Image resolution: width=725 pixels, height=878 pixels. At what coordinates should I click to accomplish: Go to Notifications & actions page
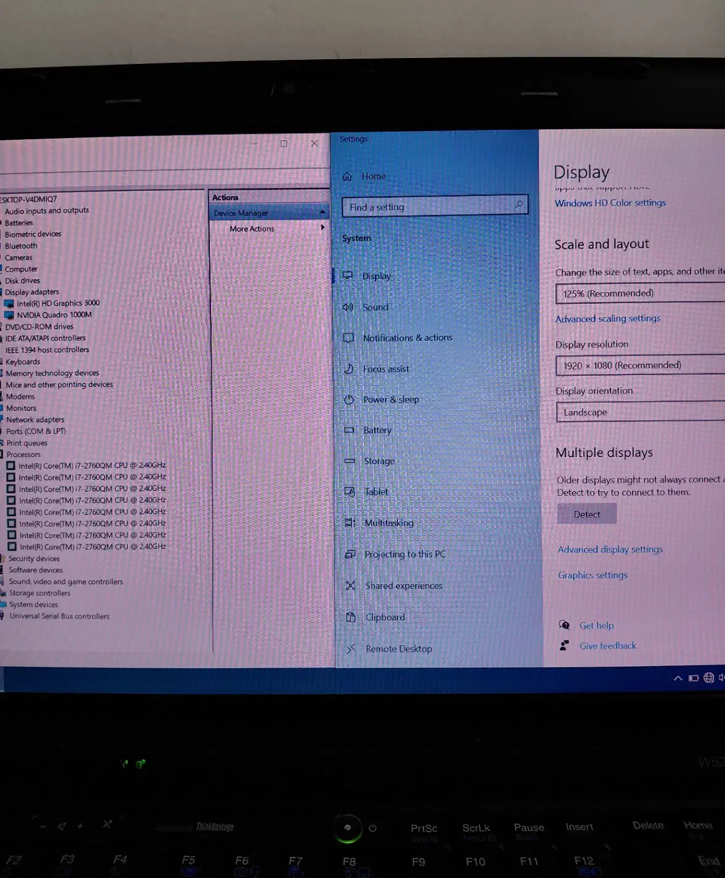[407, 338]
